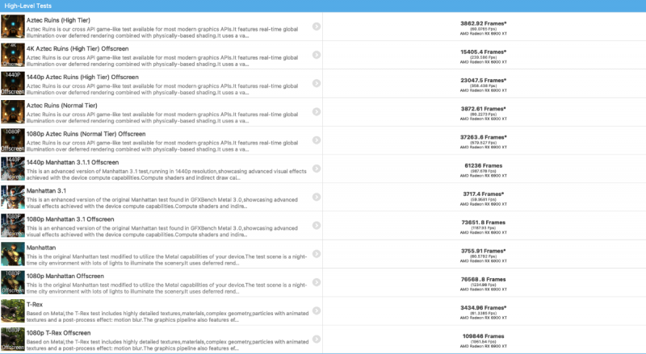
Task: Click the 61236 Frames result
Action: coord(483,165)
